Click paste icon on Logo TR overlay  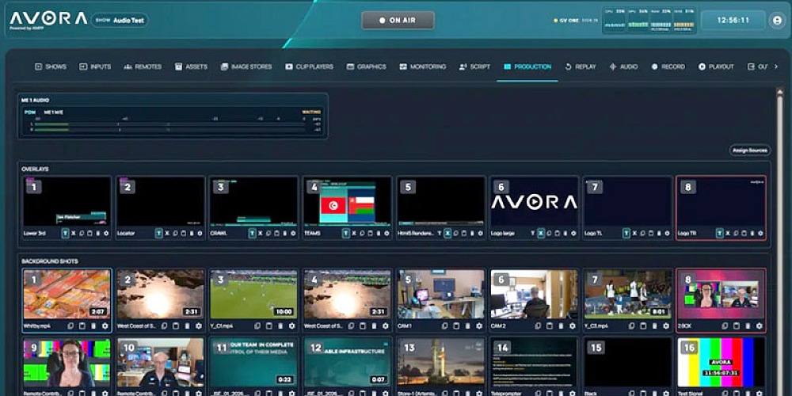tap(744, 234)
